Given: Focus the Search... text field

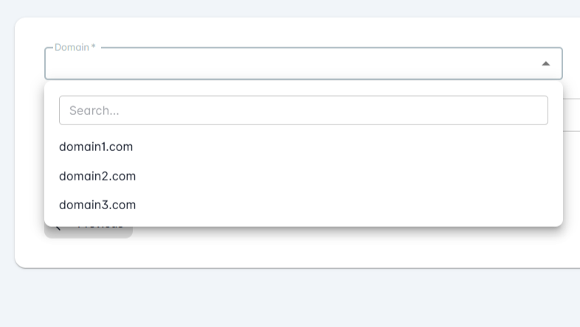Looking at the screenshot, I should pos(303,110).
